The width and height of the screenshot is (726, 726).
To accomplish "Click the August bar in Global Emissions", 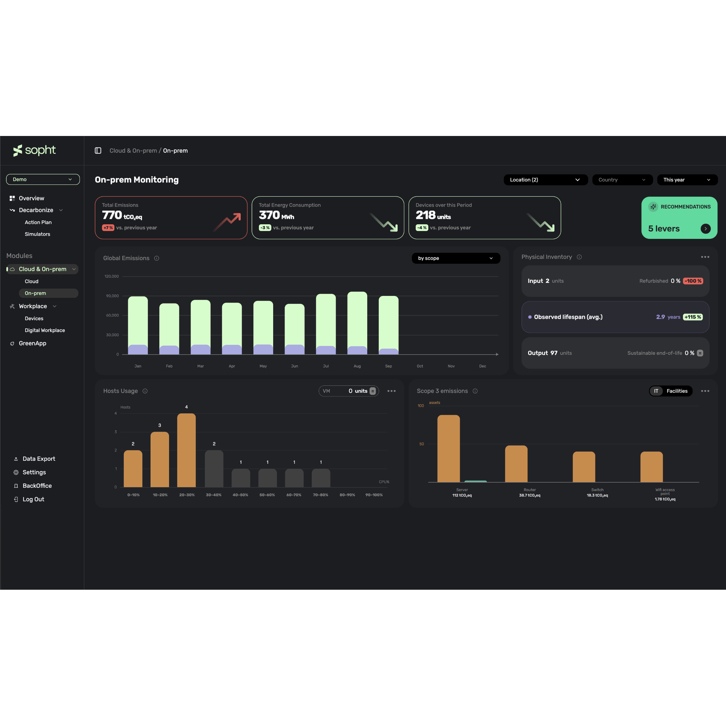I will click(357, 323).
